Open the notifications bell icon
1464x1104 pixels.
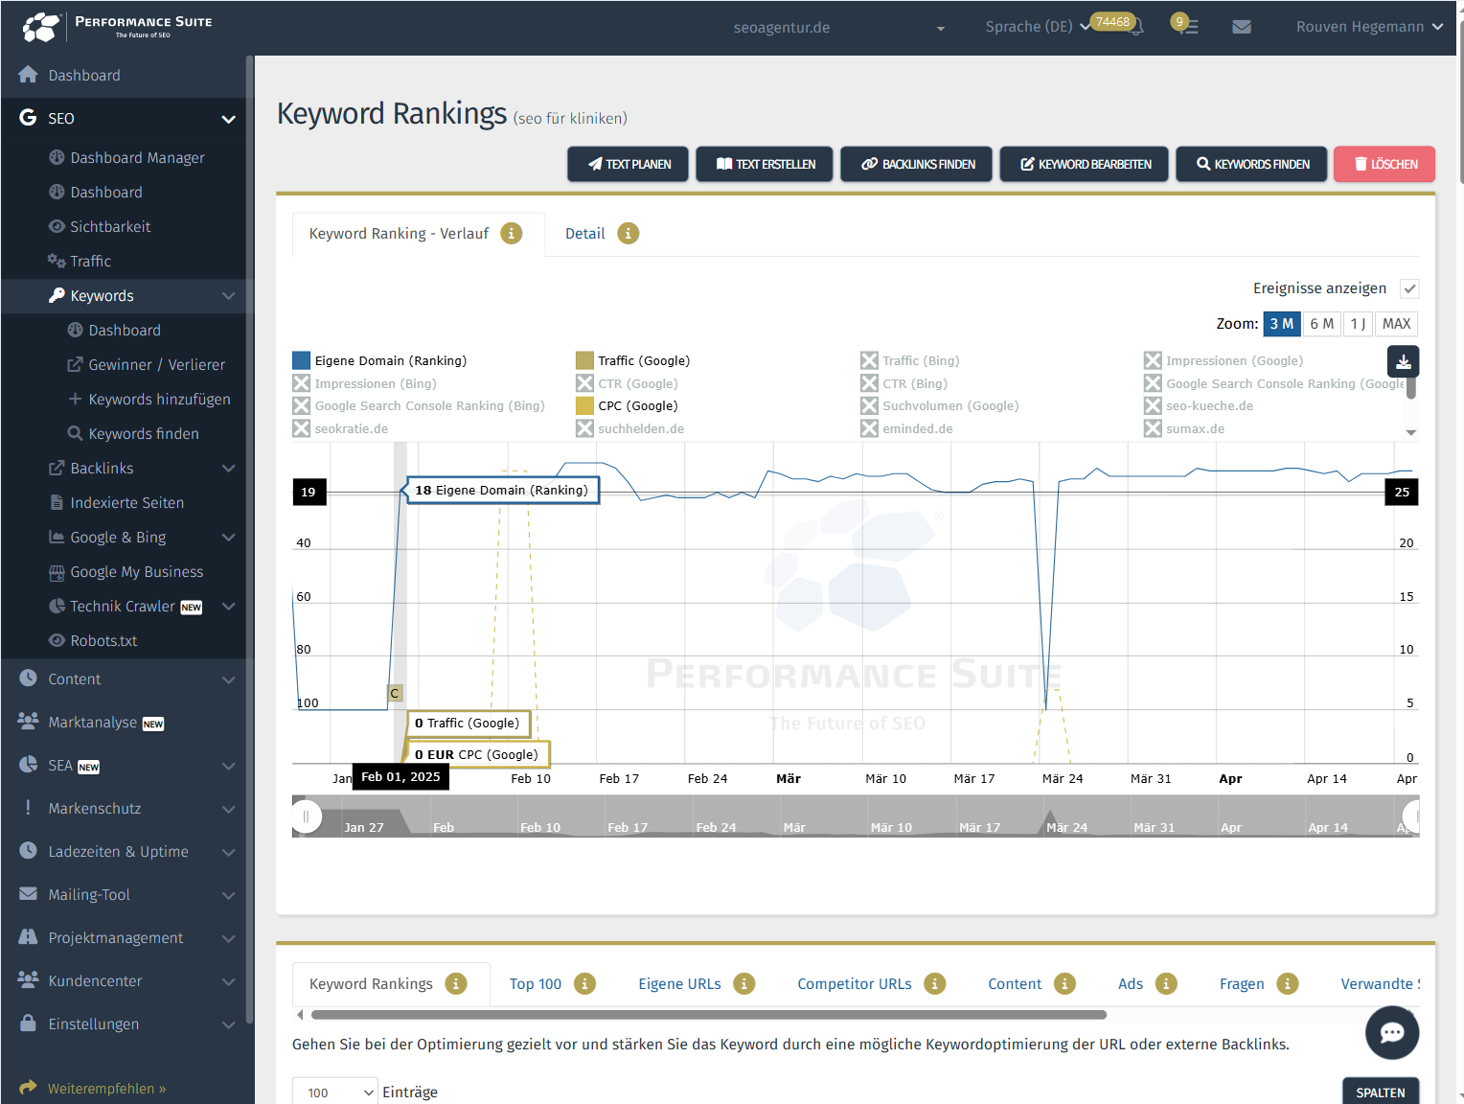1136,28
